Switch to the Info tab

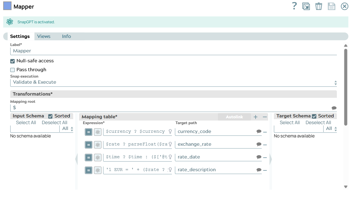pos(66,36)
